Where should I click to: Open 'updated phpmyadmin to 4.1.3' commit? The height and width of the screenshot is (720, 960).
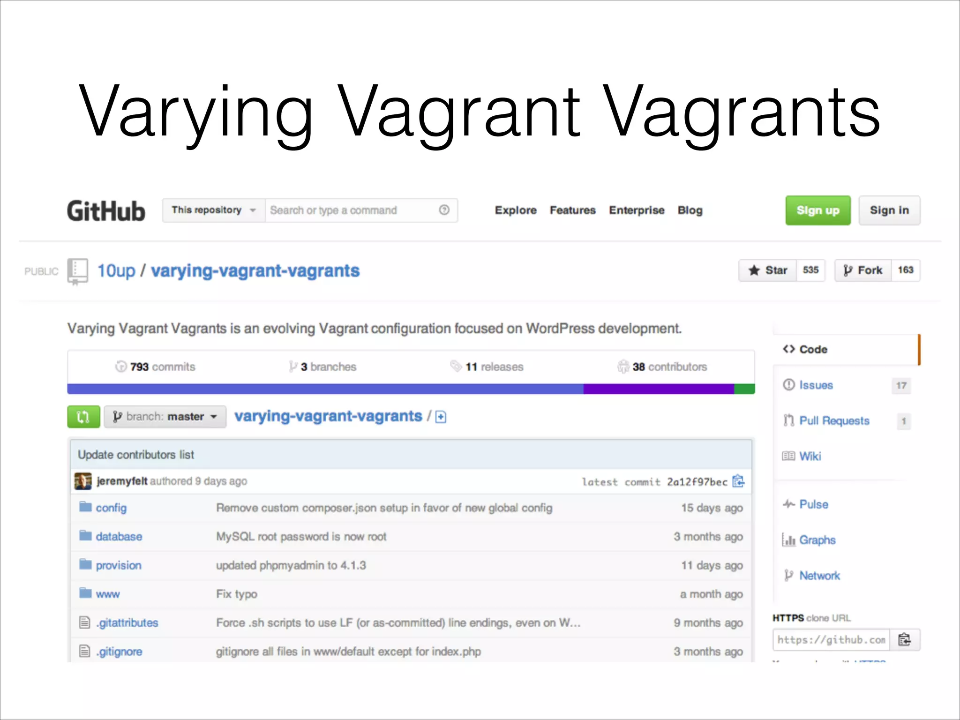click(291, 565)
